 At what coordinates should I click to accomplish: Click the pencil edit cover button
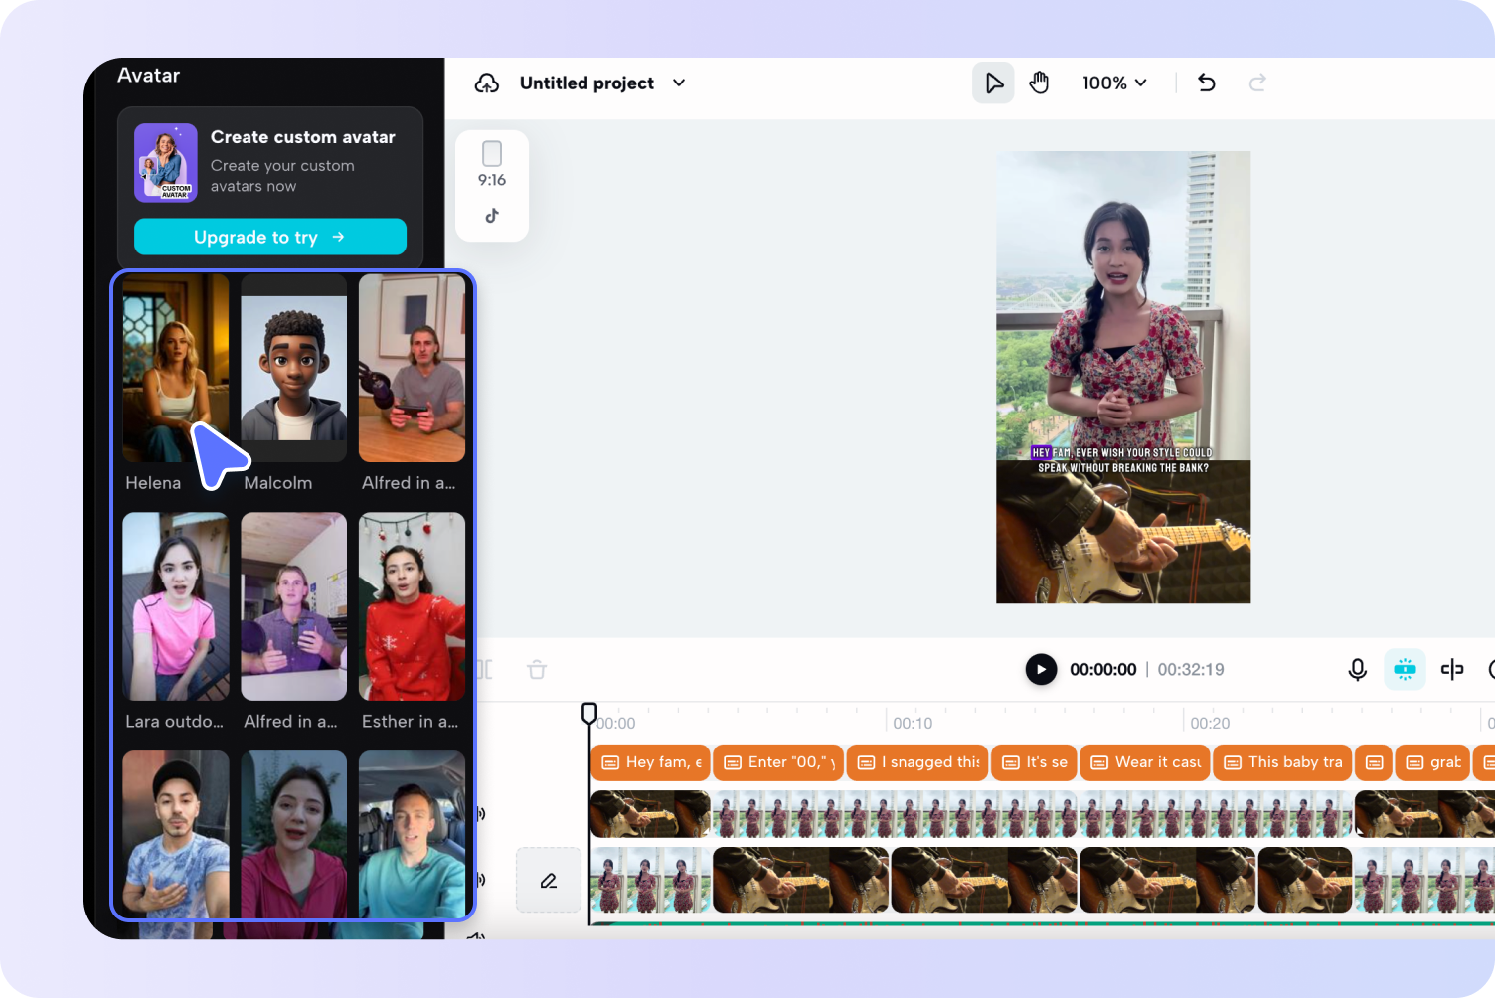click(x=549, y=880)
